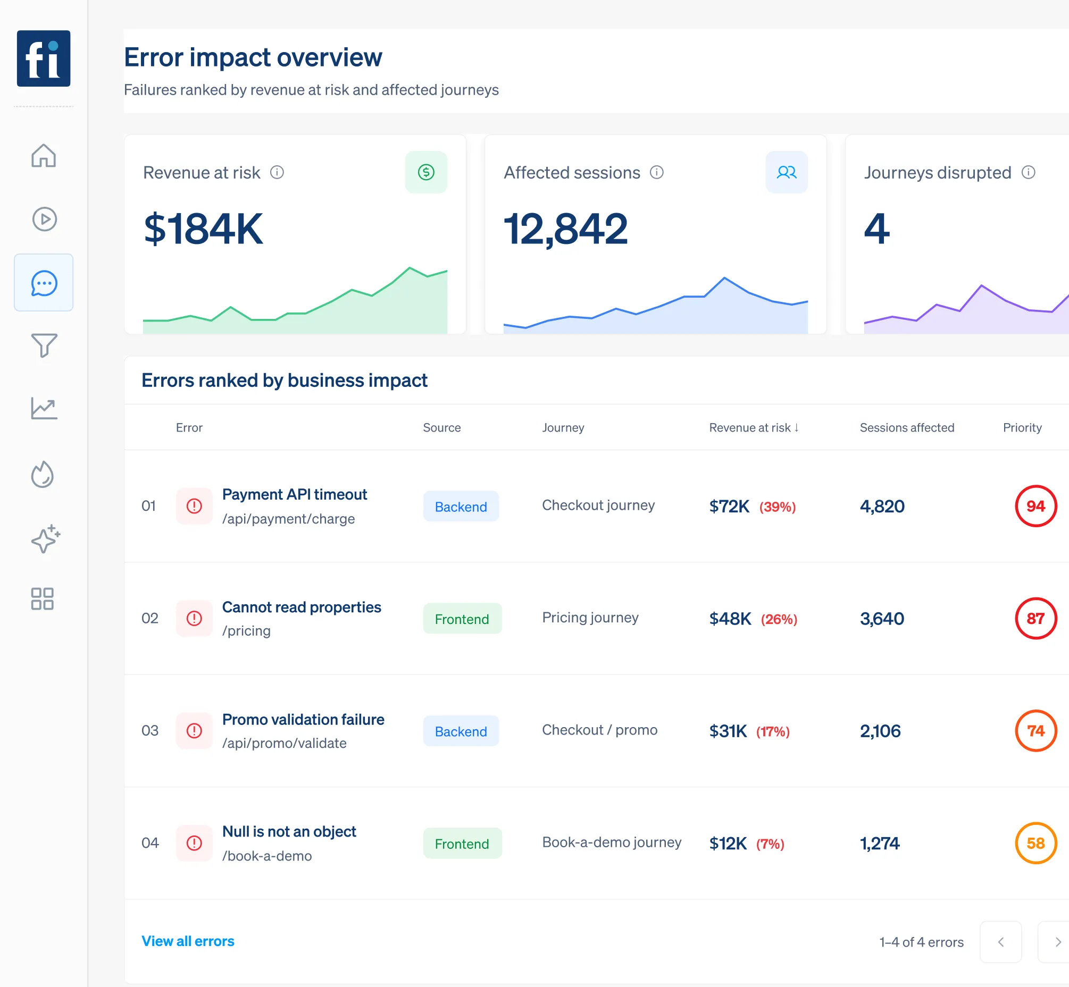This screenshot has height=987, width=1069.
Task: Click priority score 94 badge
Action: point(1036,506)
